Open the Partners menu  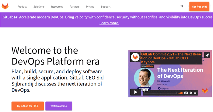coord(75,7)
